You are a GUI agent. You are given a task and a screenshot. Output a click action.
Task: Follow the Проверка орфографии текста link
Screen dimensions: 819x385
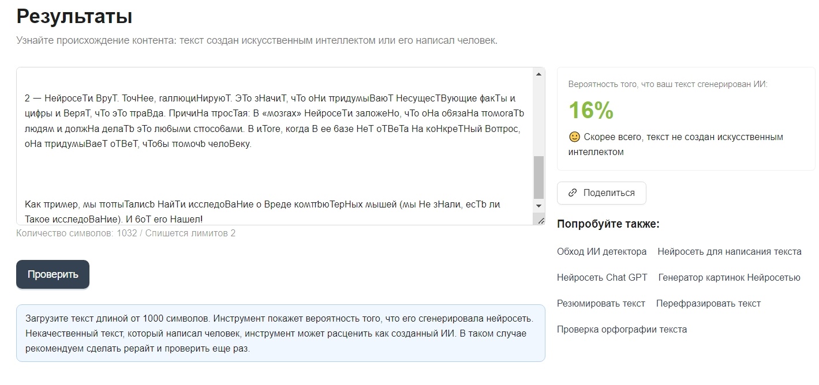[622, 330]
